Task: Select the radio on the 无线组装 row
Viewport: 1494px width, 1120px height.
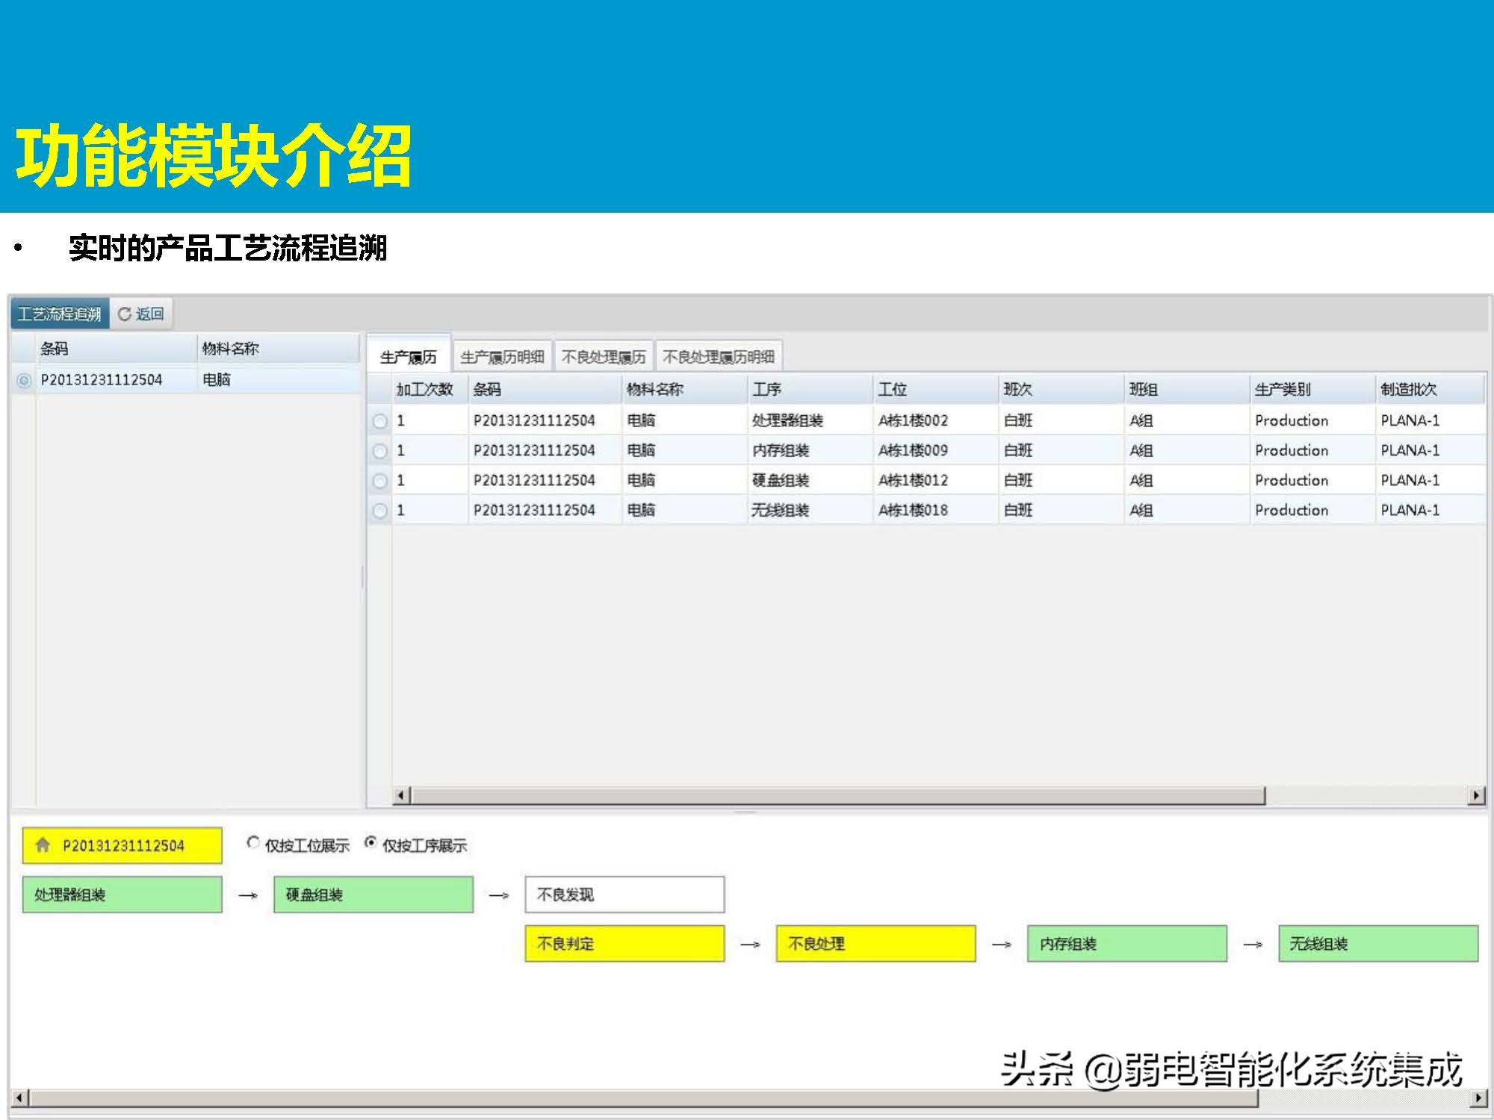Action: (380, 511)
